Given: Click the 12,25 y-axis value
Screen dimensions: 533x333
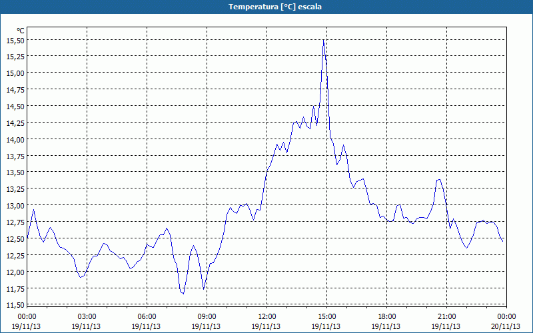Looking at the screenshot, I should (x=15, y=255).
